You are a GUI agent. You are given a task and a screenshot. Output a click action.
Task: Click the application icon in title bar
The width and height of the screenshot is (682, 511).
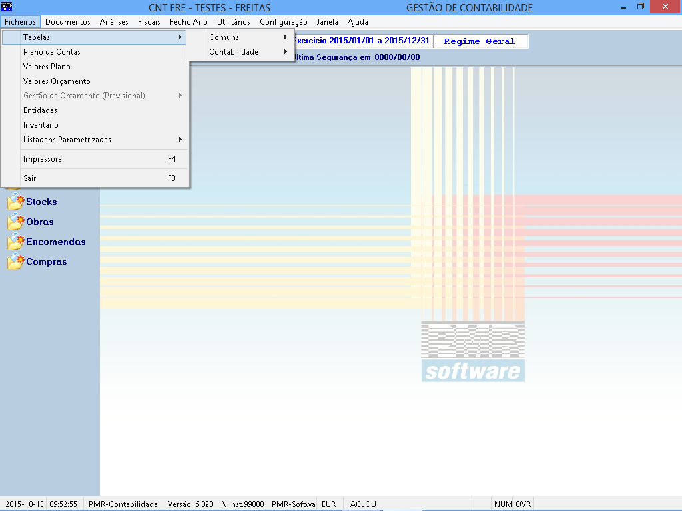coord(7,7)
